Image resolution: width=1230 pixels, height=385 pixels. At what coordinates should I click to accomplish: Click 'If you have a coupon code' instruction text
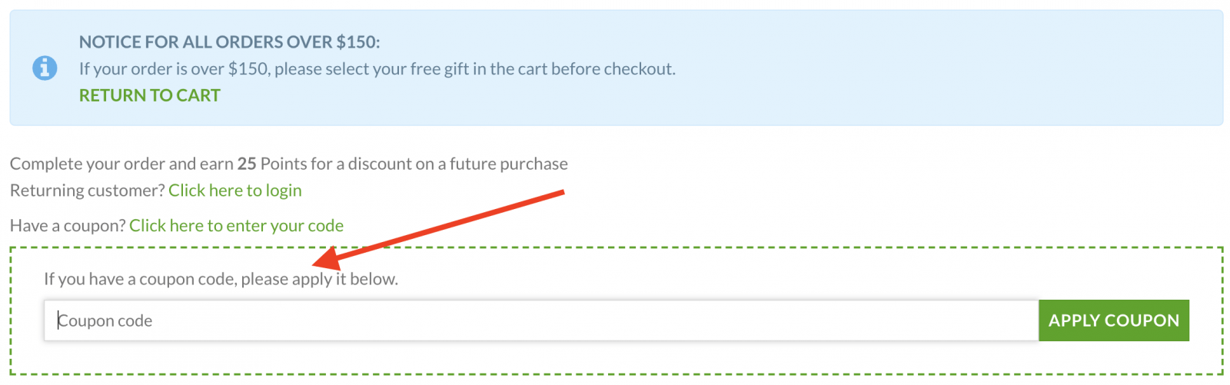tap(140, 279)
